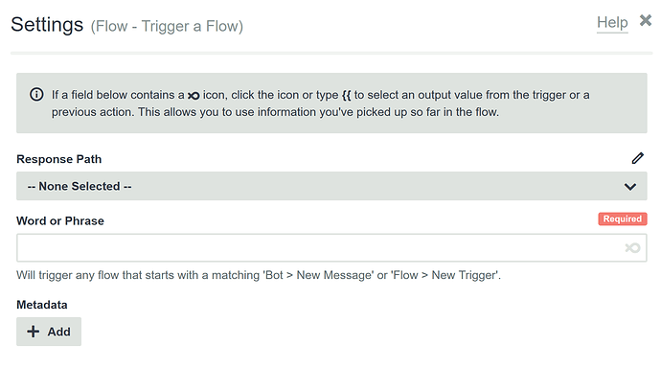Click the helper text about triggering flows
This screenshot has width=661, height=368.
[x=259, y=275]
